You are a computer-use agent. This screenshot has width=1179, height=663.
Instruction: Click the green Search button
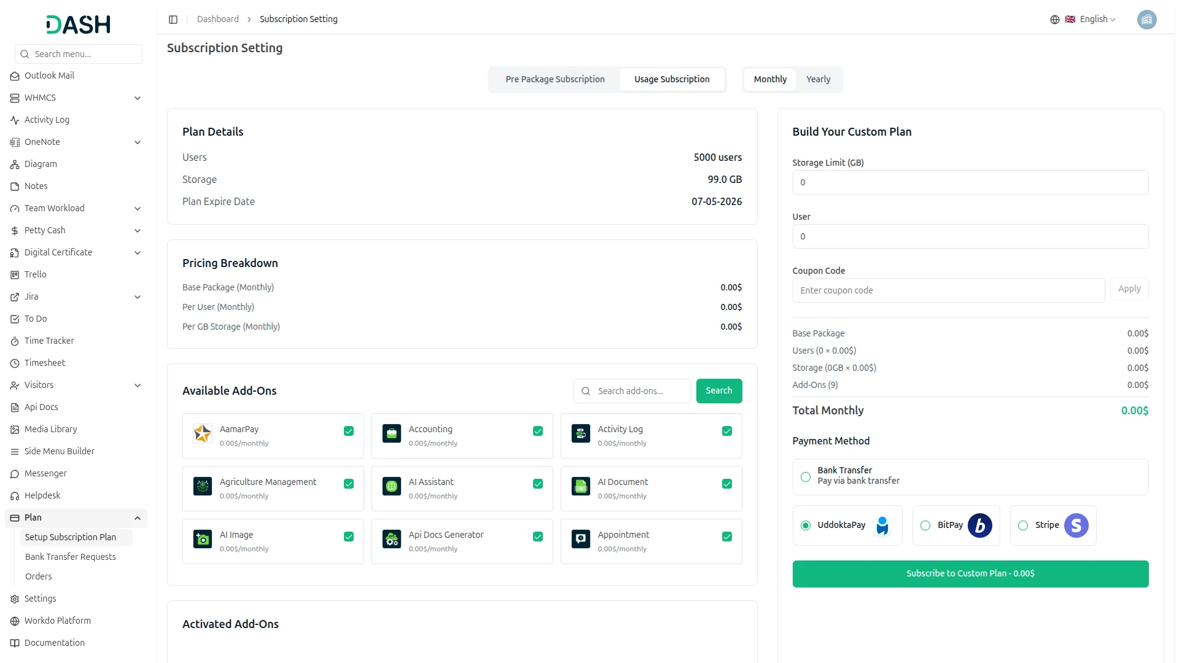(719, 391)
